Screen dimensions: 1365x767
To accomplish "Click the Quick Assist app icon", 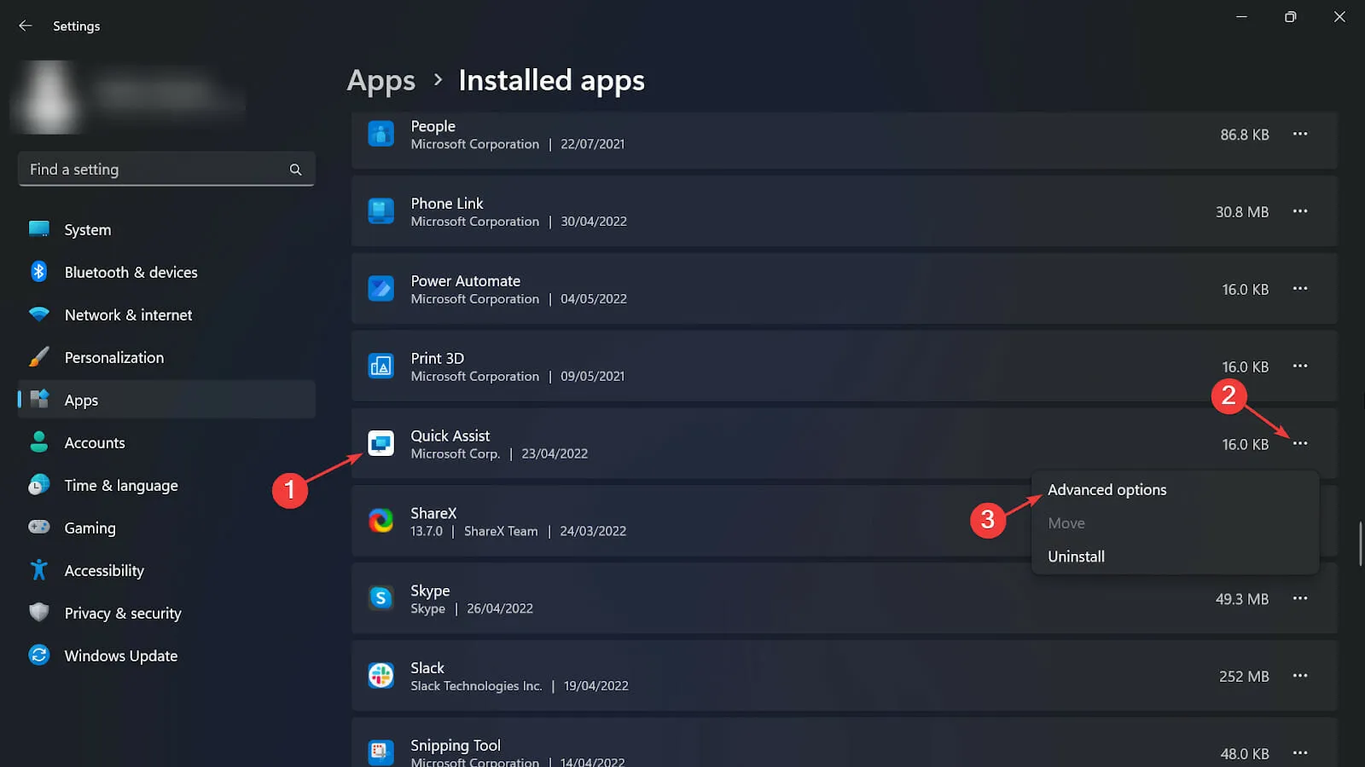I will pos(380,444).
